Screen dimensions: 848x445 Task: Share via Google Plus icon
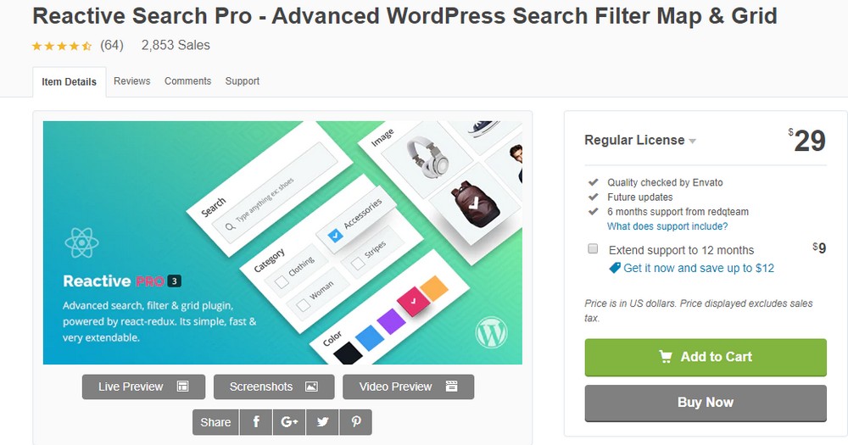pyautogui.click(x=289, y=422)
